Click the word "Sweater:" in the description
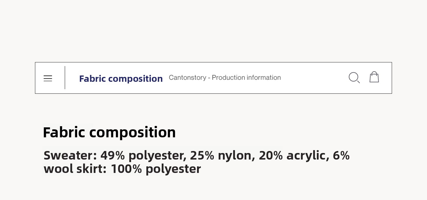427x200 pixels. [x=70, y=156]
